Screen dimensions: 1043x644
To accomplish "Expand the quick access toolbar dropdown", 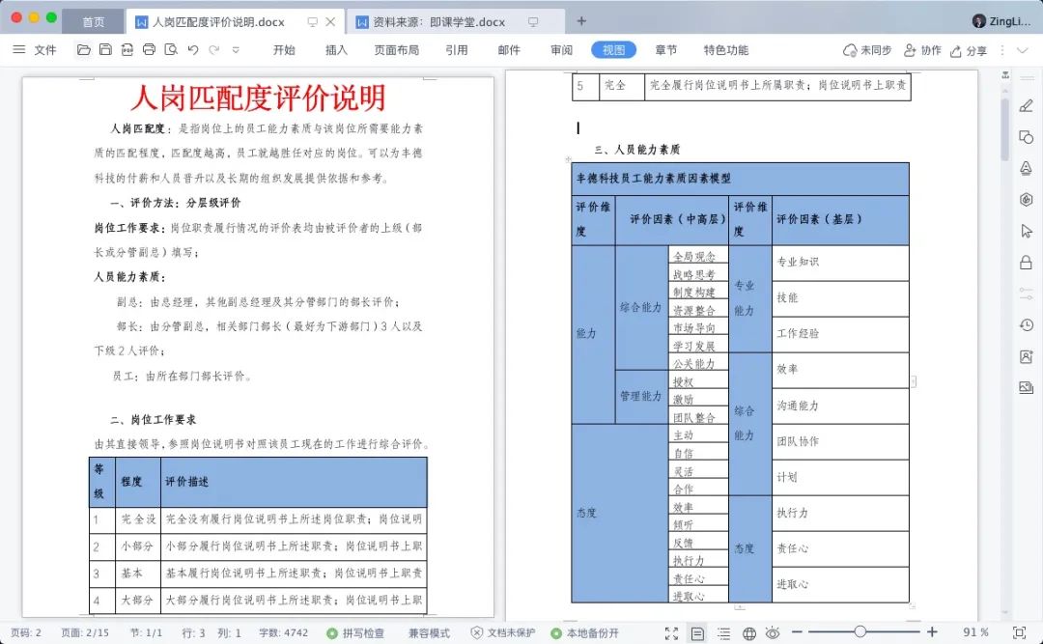I will pyautogui.click(x=236, y=50).
